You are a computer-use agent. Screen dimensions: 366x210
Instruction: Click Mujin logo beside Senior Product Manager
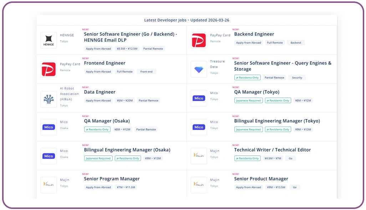tap(199, 185)
